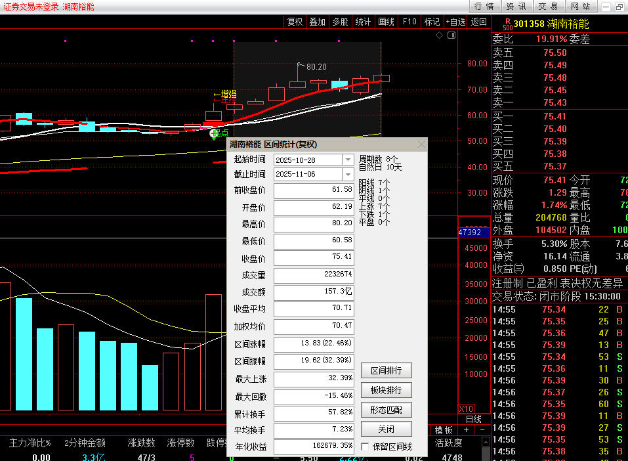Viewport: 628px width, 461px height.
Task: Open the 交易 top menu
Action: click(548, 7)
